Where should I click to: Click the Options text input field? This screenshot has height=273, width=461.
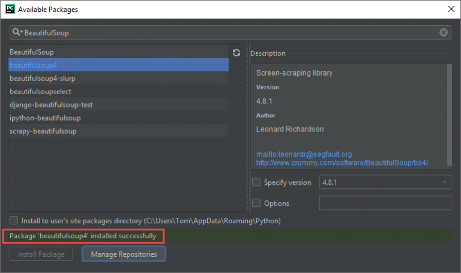pos(385,203)
